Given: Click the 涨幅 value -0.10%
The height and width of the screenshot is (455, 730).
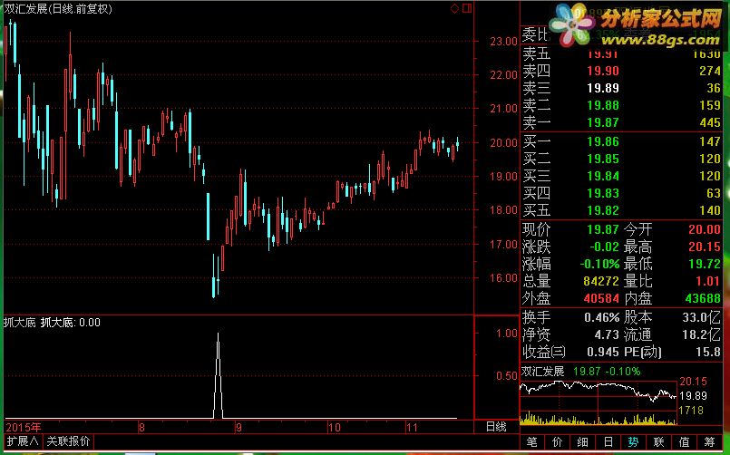Looking at the screenshot, I should point(599,264).
